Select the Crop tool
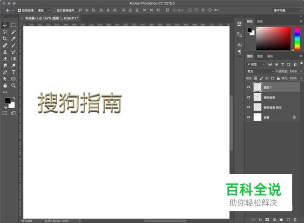The width and height of the screenshot is (304, 223). click(5, 39)
